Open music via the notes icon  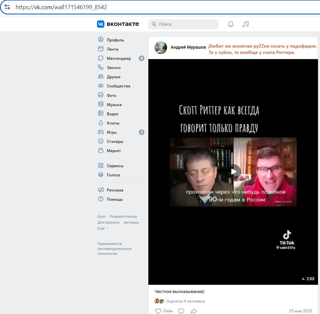pyautogui.click(x=245, y=24)
